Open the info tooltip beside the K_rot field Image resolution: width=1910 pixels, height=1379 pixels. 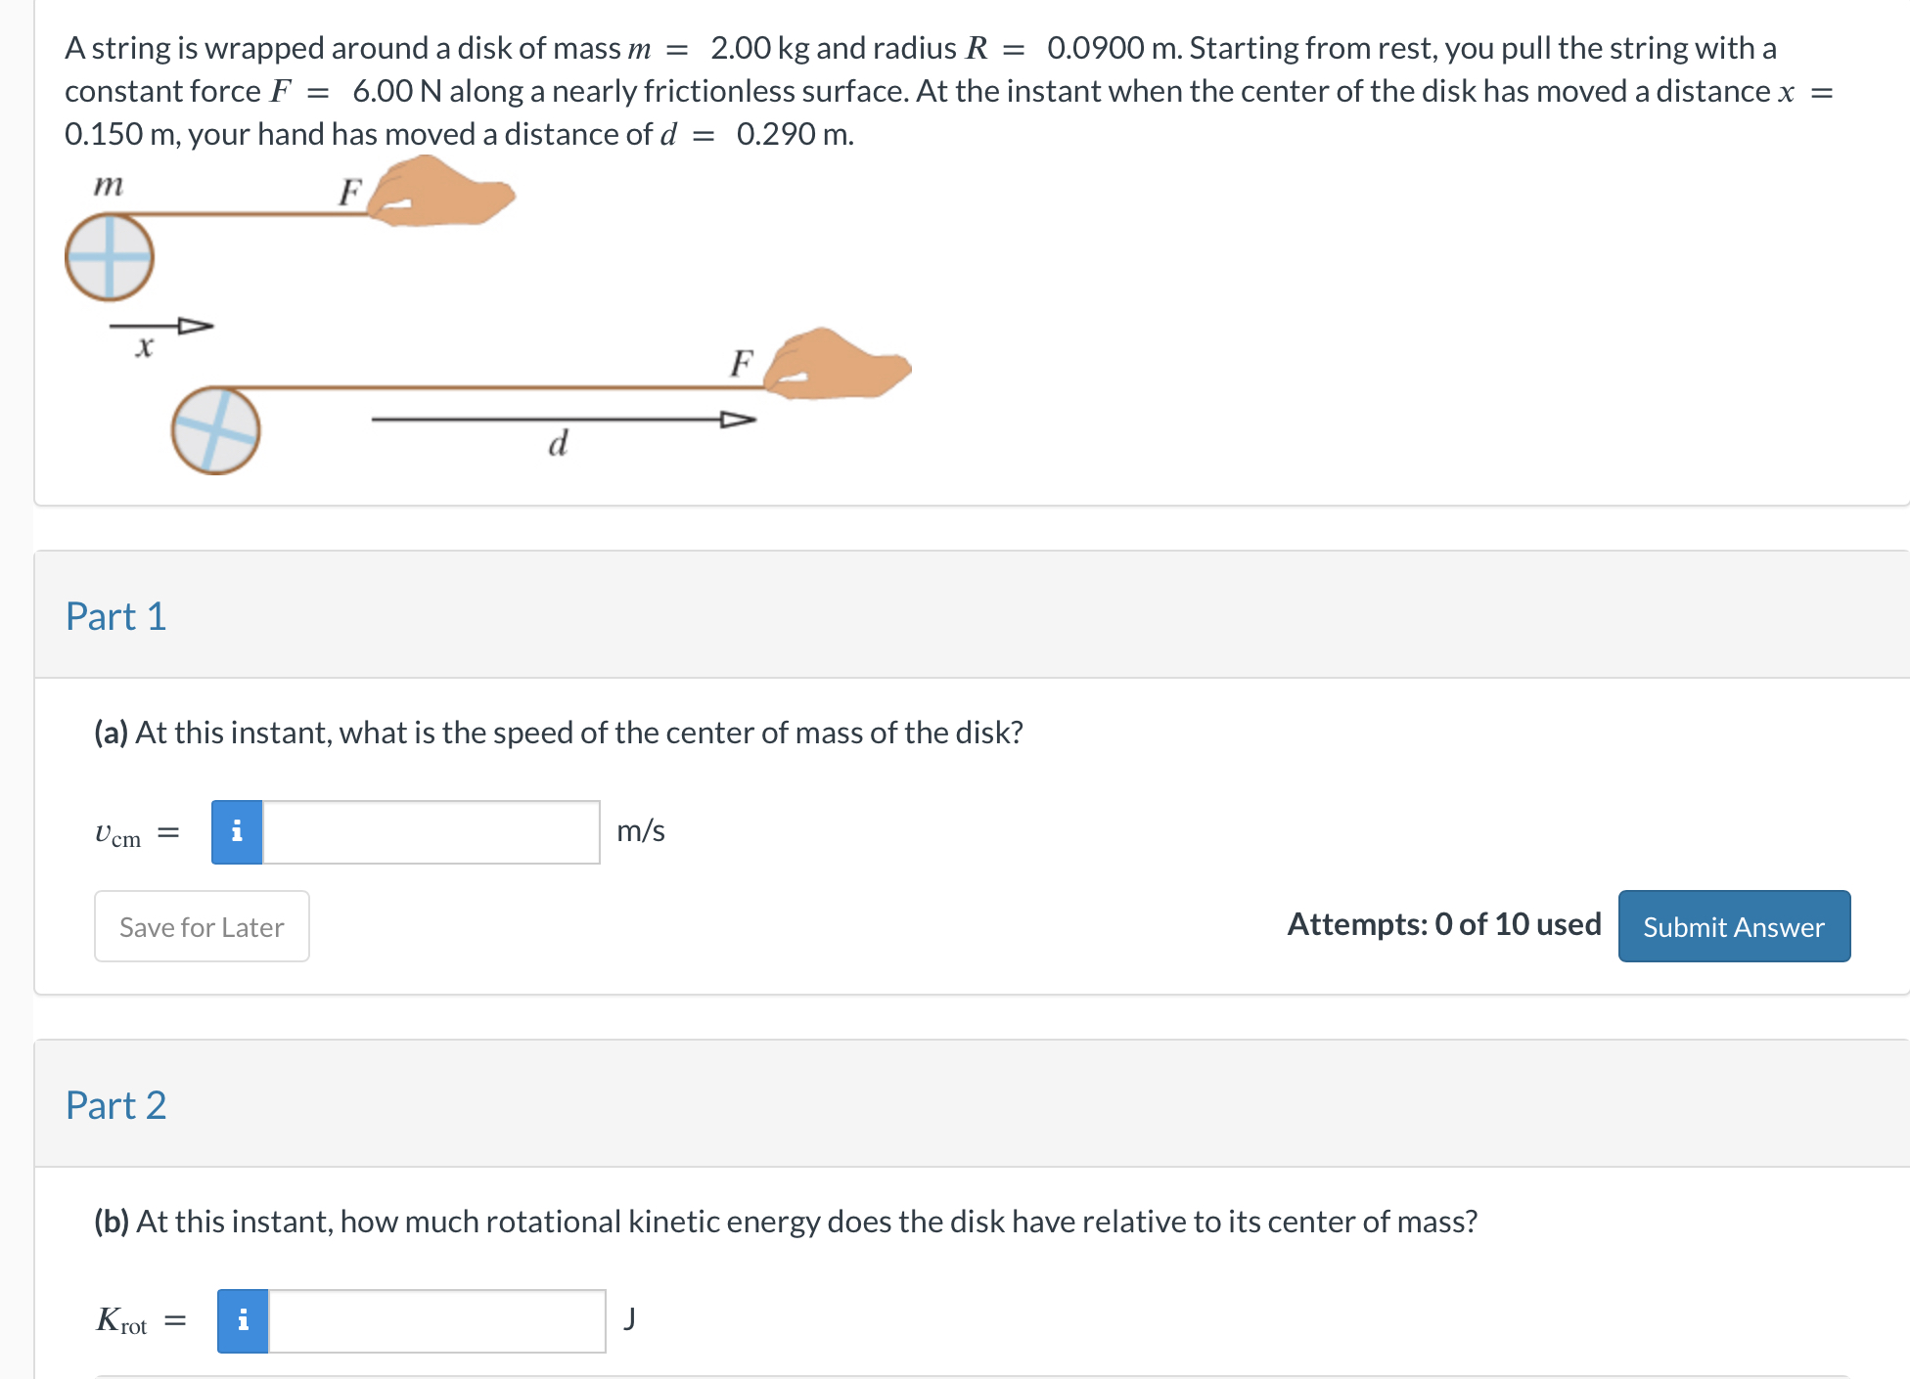pyautogui.click(x=242, y=1320)
